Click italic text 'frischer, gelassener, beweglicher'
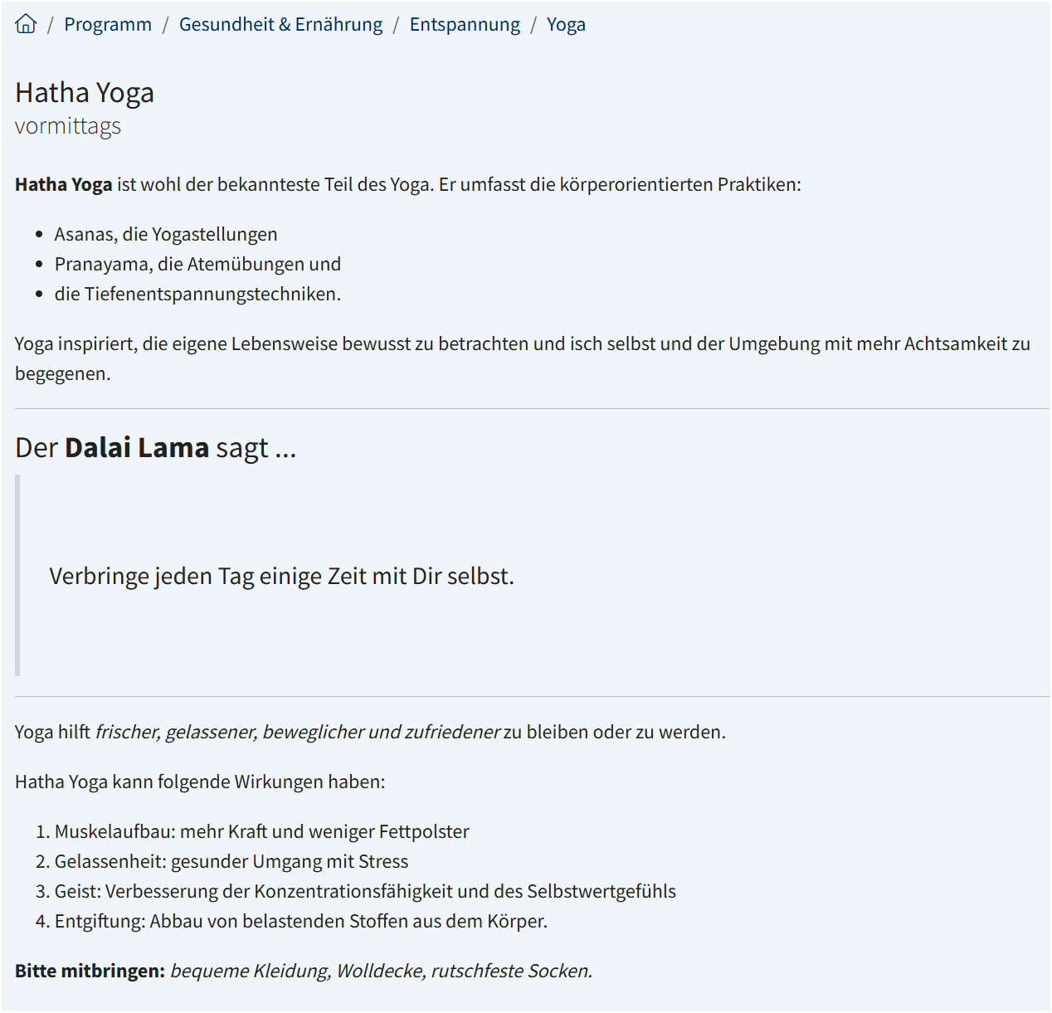This screenshot has height=1013, width=1052. 298,732
